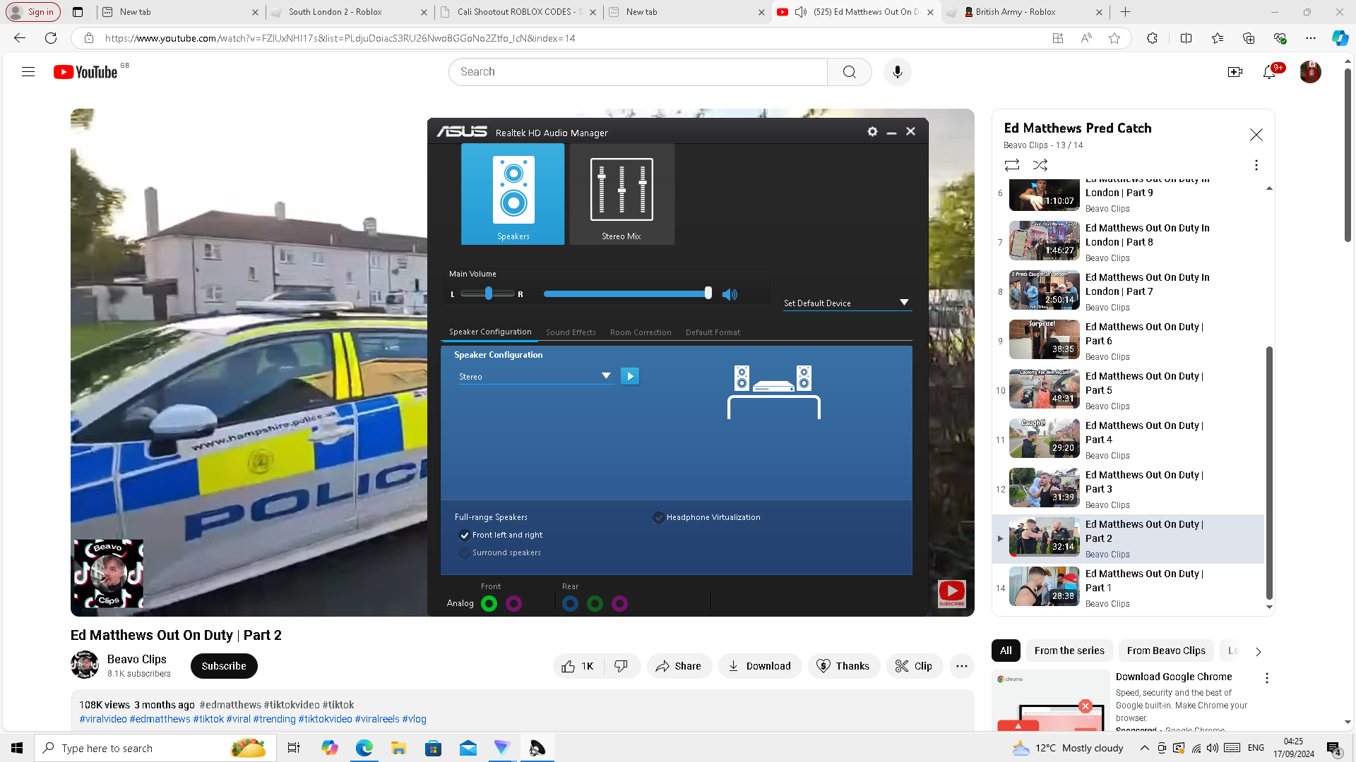1356x762 pixels.
Task: Toggle playlist loop icon
Action: click(1012, 165)
